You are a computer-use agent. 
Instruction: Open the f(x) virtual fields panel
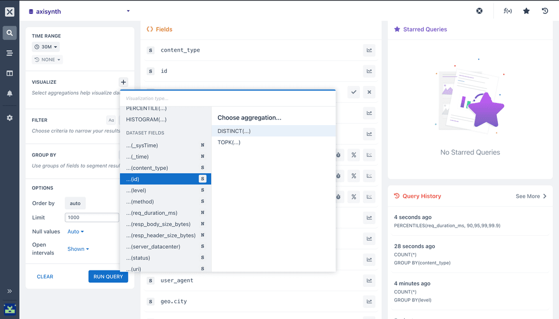tap(507, 11)
